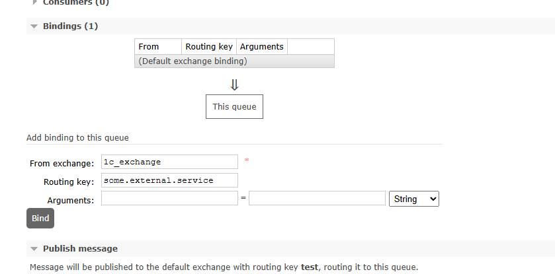Screen dimensions: 555x274
Task: Click the Bindings (1) section title
Action: [70, 26]
